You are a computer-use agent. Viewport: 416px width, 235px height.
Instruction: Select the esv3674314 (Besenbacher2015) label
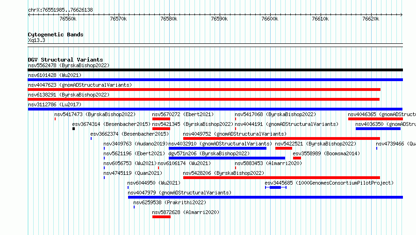click(111, 124)
